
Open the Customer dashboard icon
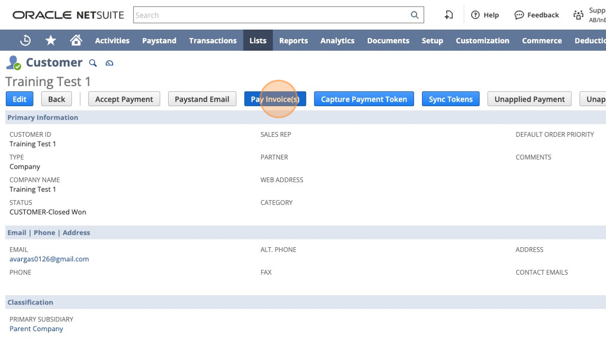point(109,63)
